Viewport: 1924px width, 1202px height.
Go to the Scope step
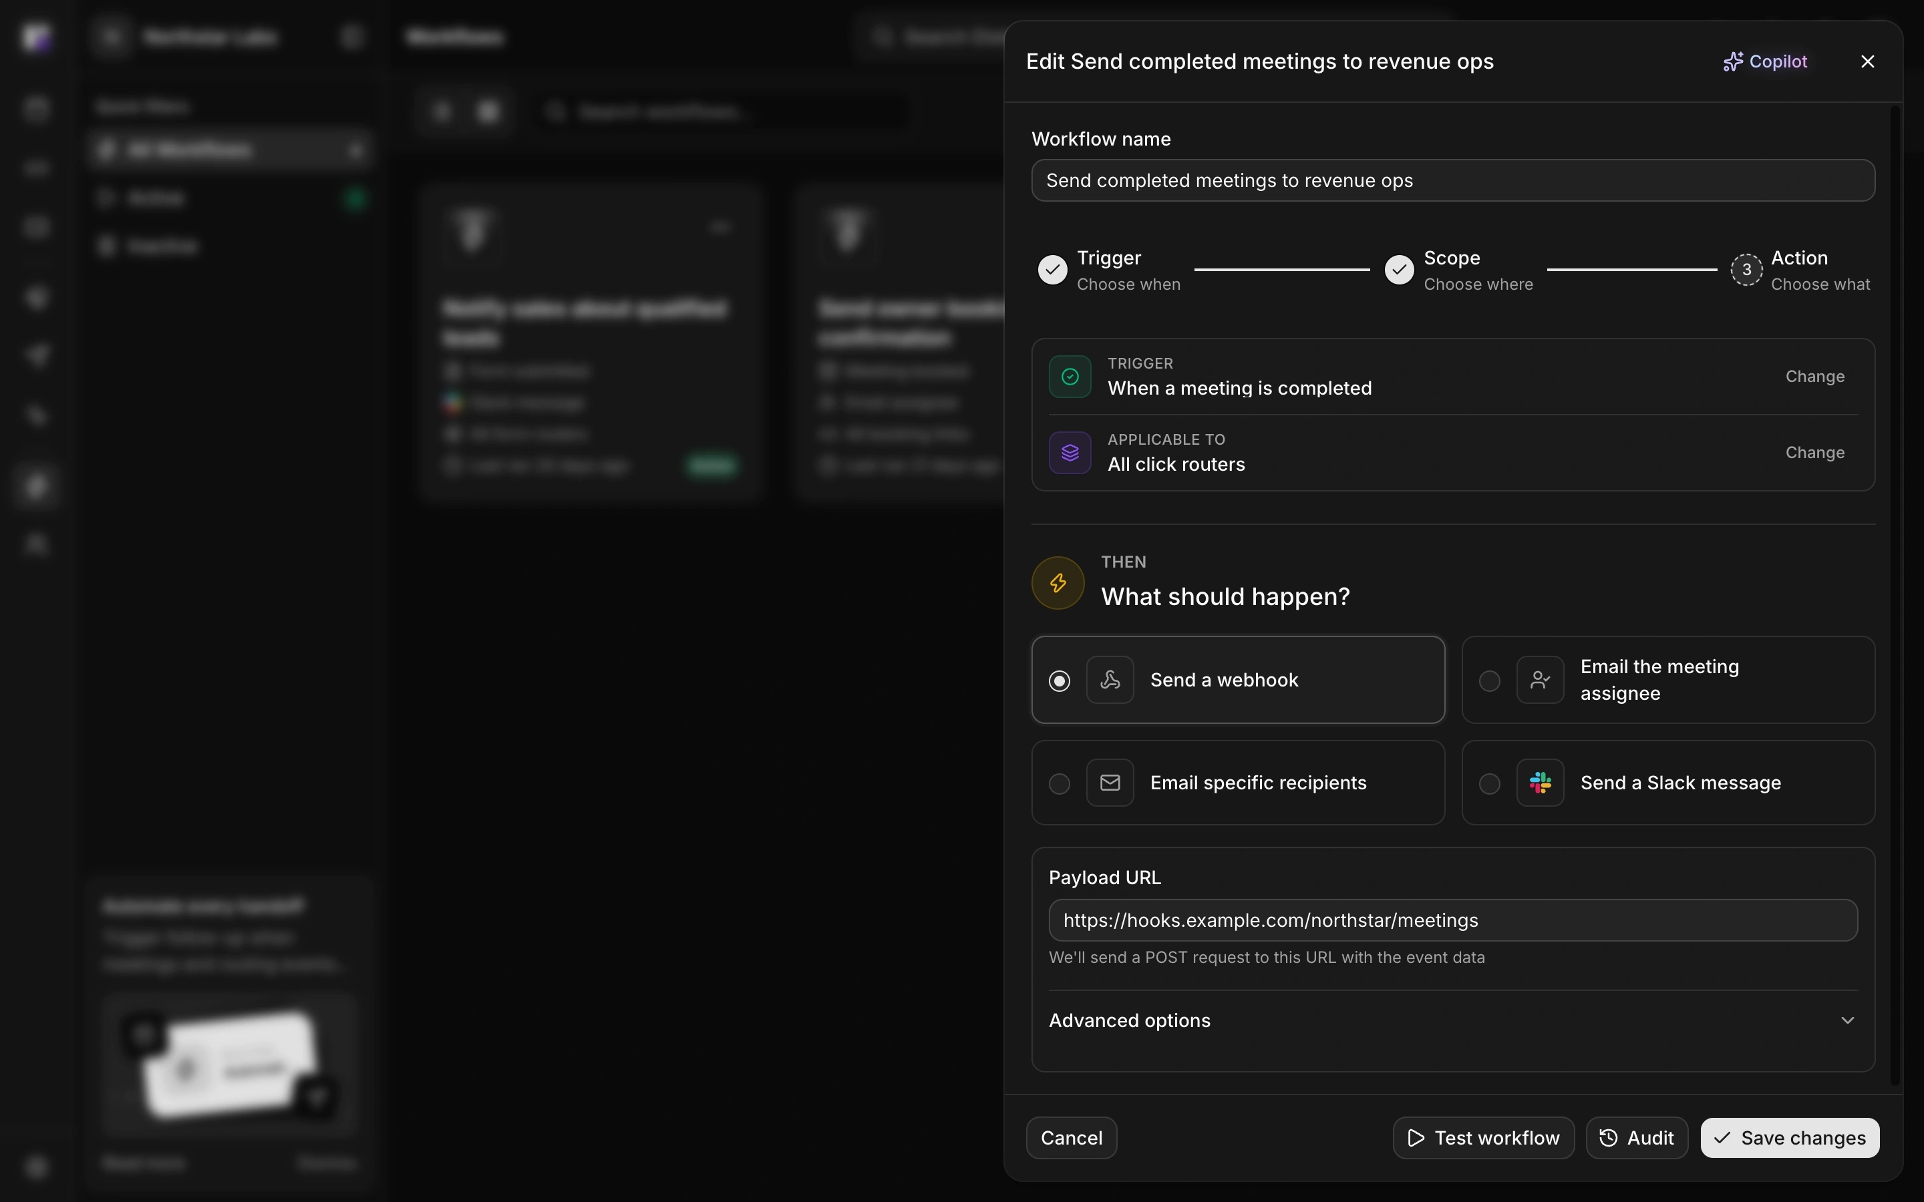(x=1459, y=270)
